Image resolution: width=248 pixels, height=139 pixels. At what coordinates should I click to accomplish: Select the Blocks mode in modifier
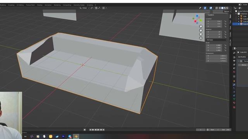(x=244, y=65)
